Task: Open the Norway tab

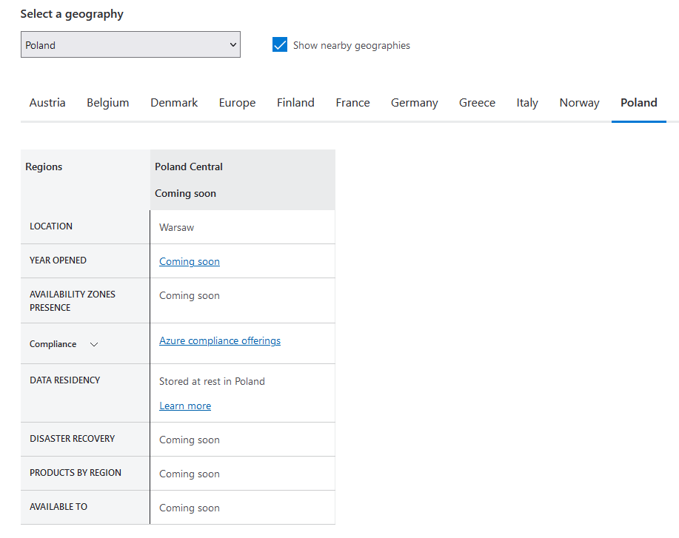Action: 579,103
